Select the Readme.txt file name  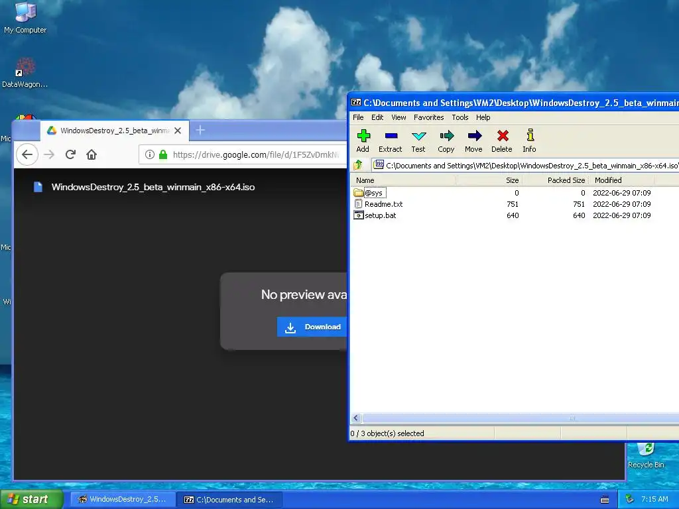click(384, 204)
